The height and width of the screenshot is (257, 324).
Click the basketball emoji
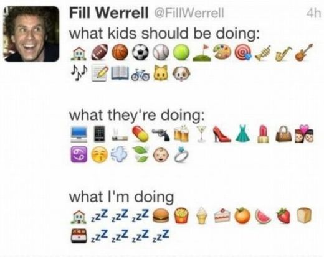coord(120,52)
